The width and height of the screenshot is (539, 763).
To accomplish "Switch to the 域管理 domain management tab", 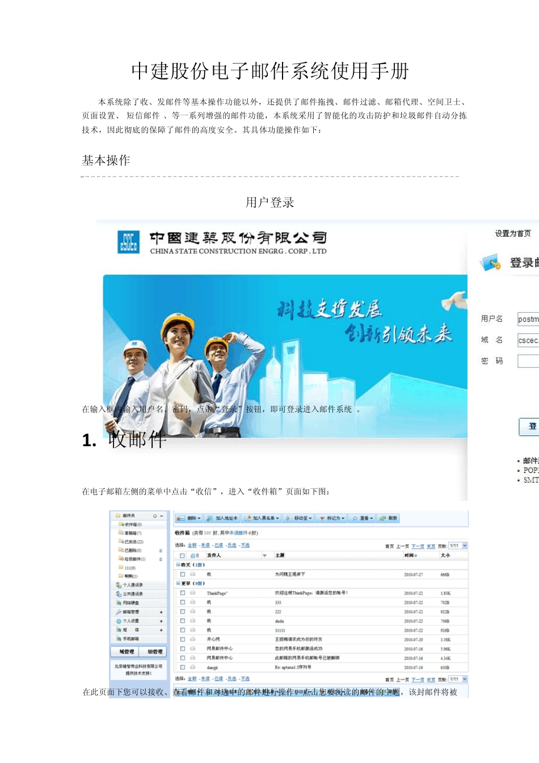I will pos(126,652).
